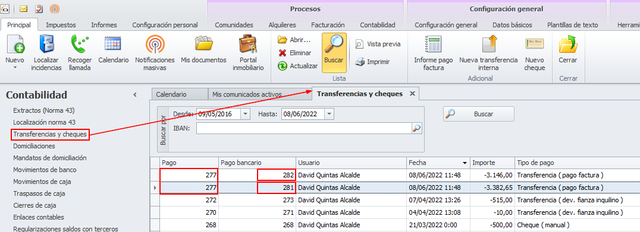This screenshot has width=640, height=232.
Task: Click the Desde date field
Action: tap(218, 114)
